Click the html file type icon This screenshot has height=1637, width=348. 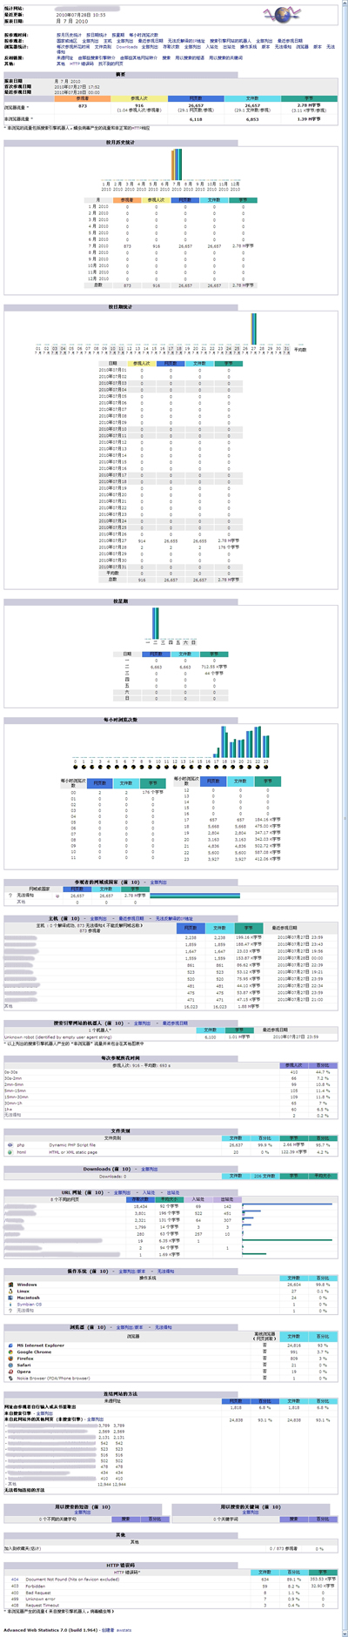[x=10, y=1151]
